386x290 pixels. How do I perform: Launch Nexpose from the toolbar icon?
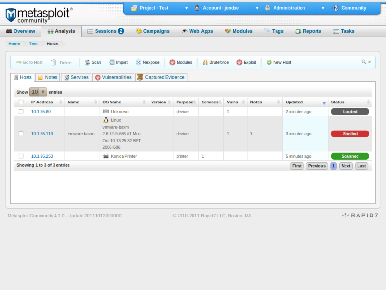[138, 63]
